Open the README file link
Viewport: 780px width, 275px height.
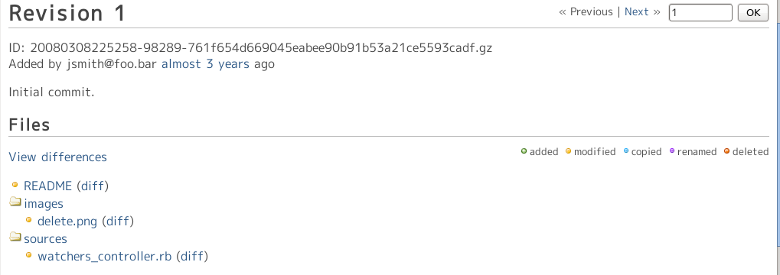pos(47,186)
